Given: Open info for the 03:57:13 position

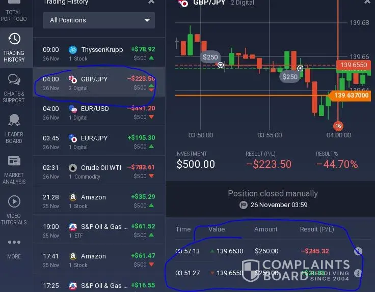Looking at the screenshot, I should point(358,251).
